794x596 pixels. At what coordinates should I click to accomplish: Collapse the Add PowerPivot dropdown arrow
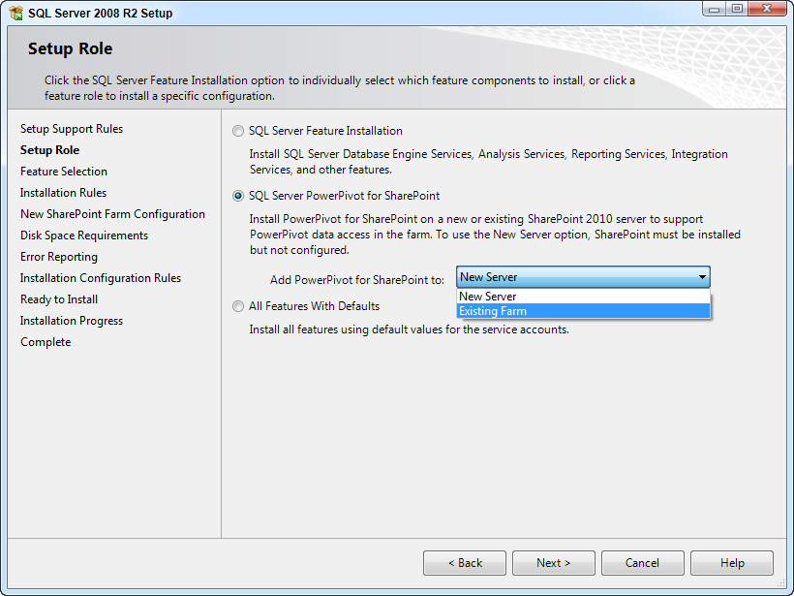coord(702,277)
